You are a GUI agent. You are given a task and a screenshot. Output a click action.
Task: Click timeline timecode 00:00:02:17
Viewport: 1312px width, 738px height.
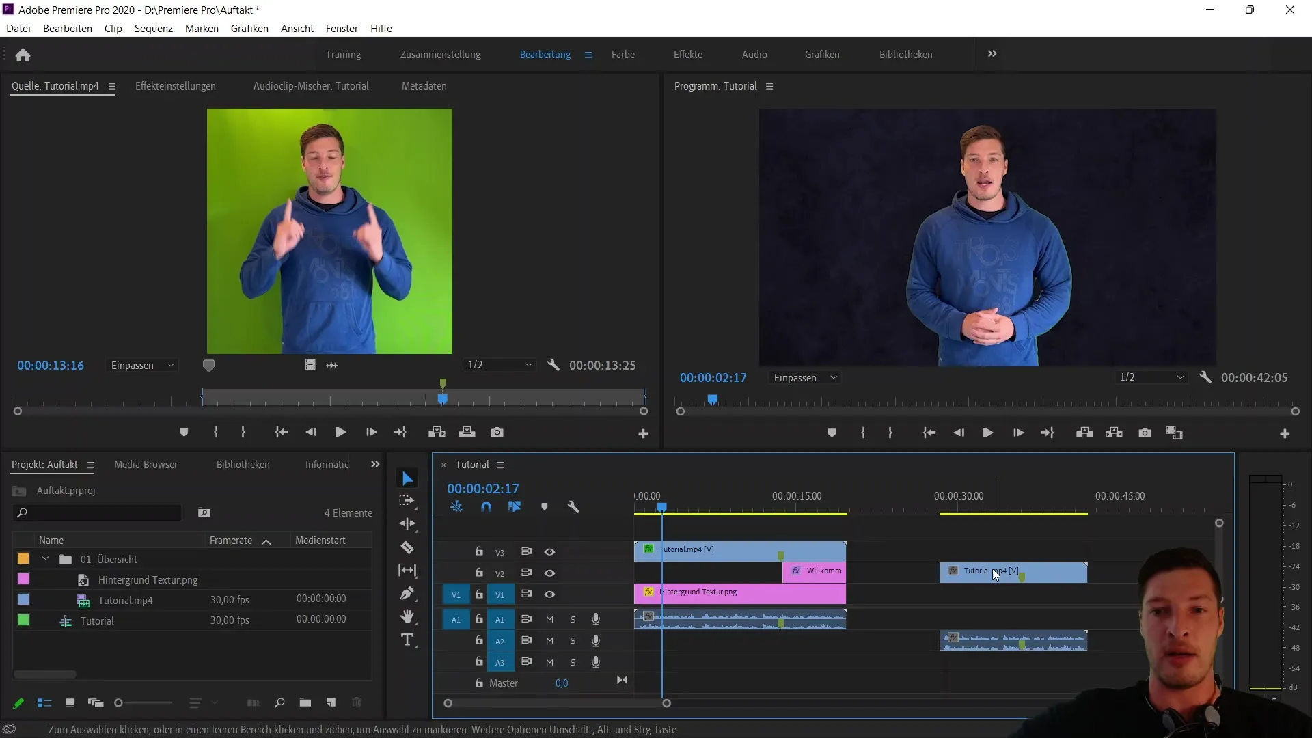coord(483,489)
